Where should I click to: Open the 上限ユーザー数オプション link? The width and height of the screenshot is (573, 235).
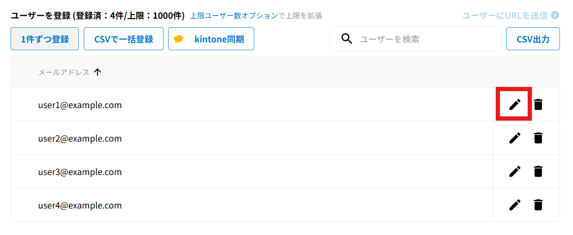[234, 16]
